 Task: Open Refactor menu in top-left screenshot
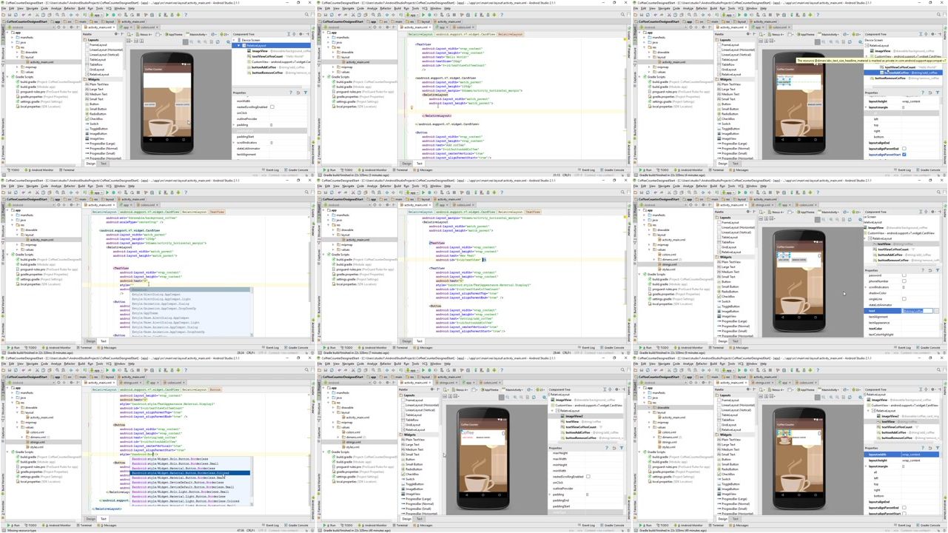pyautogui.click(x=69, y=8)
